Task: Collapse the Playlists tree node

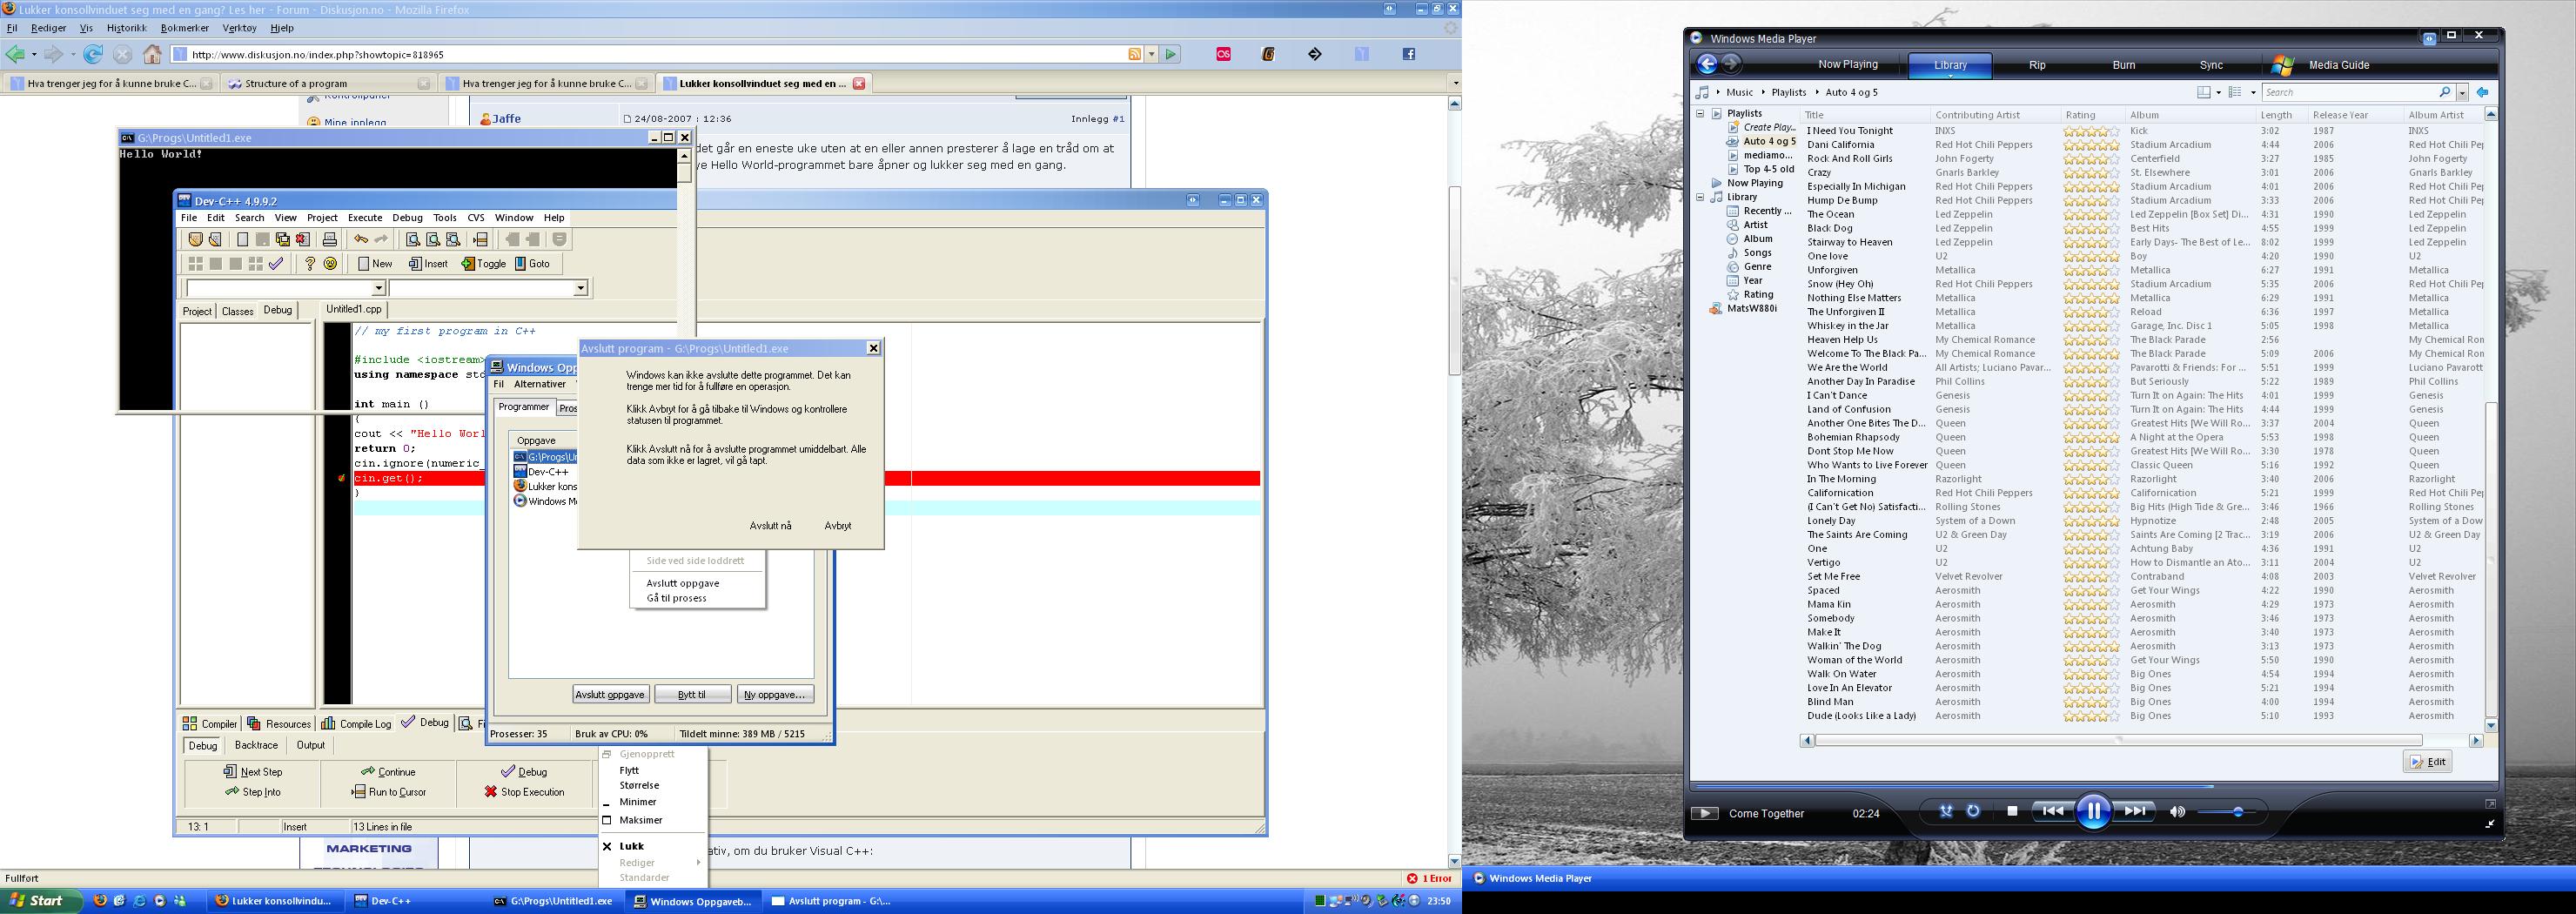Action: (x=1699, y=113)
